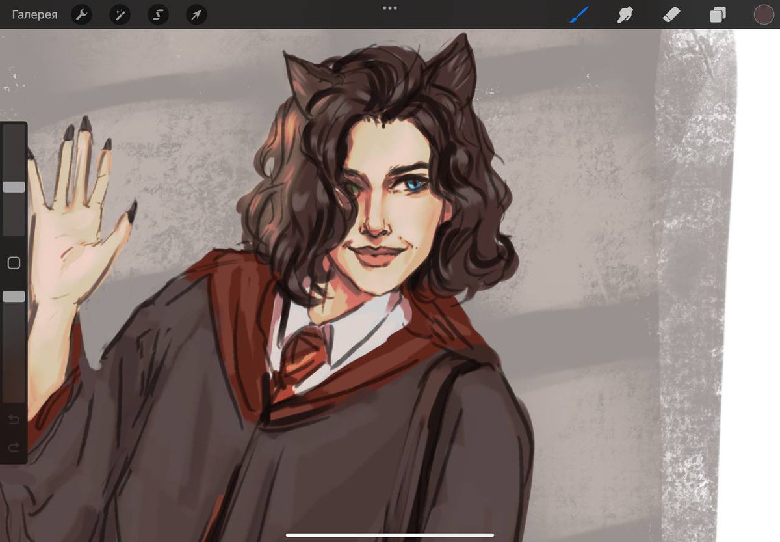Activate the Transform arrow tool

click(x=196, y=14)
